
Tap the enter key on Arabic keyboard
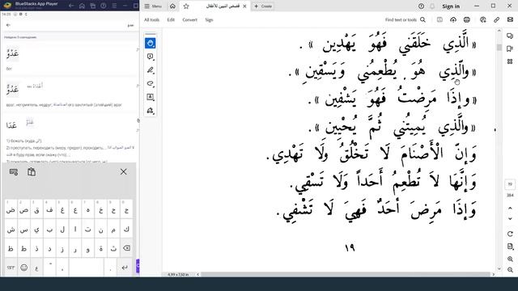pyautogui.click(x=125, y=268)
